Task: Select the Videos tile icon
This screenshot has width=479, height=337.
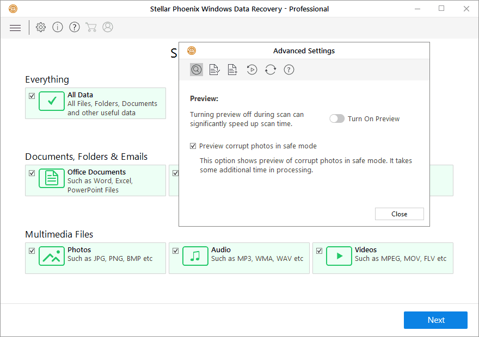Action: click(339, 256)
